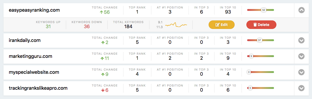Click the score slider showing 5
Image resolution: width=312 pixels, height=99 pixels.
pyautogui.click(x=261, y=88)
